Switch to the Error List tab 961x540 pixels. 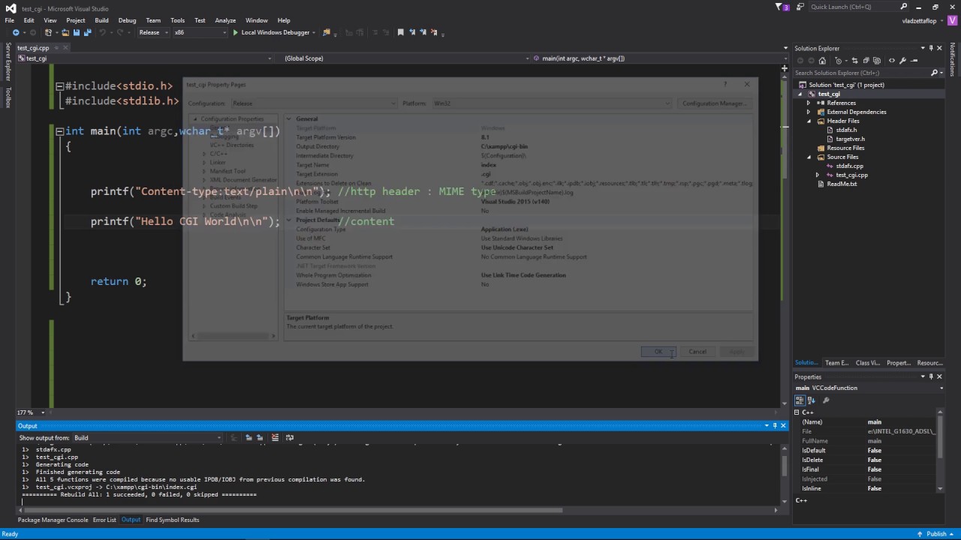(x=104, y=520)
